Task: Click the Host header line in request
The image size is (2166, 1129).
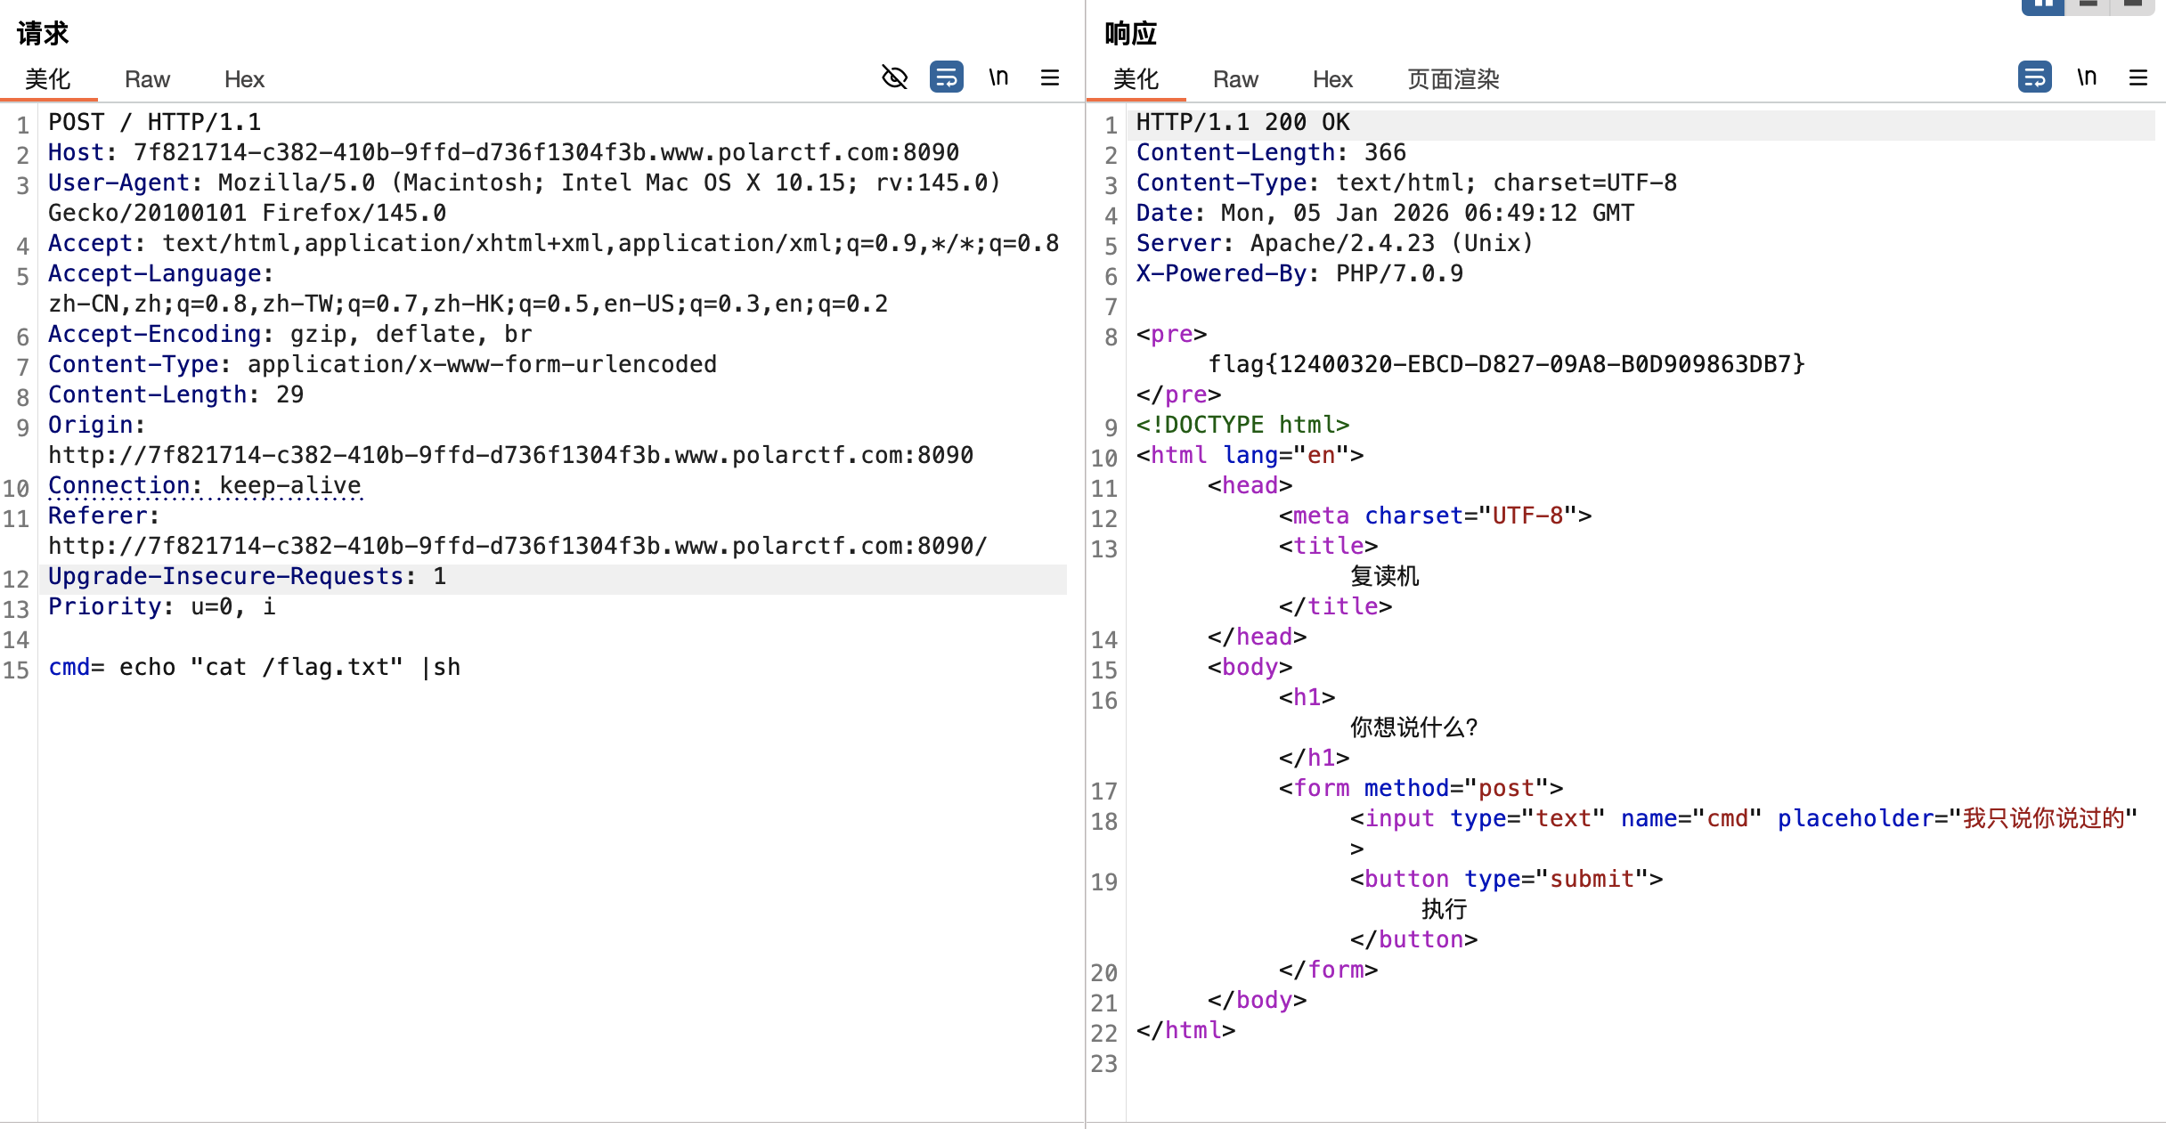Action: (503, 152)
